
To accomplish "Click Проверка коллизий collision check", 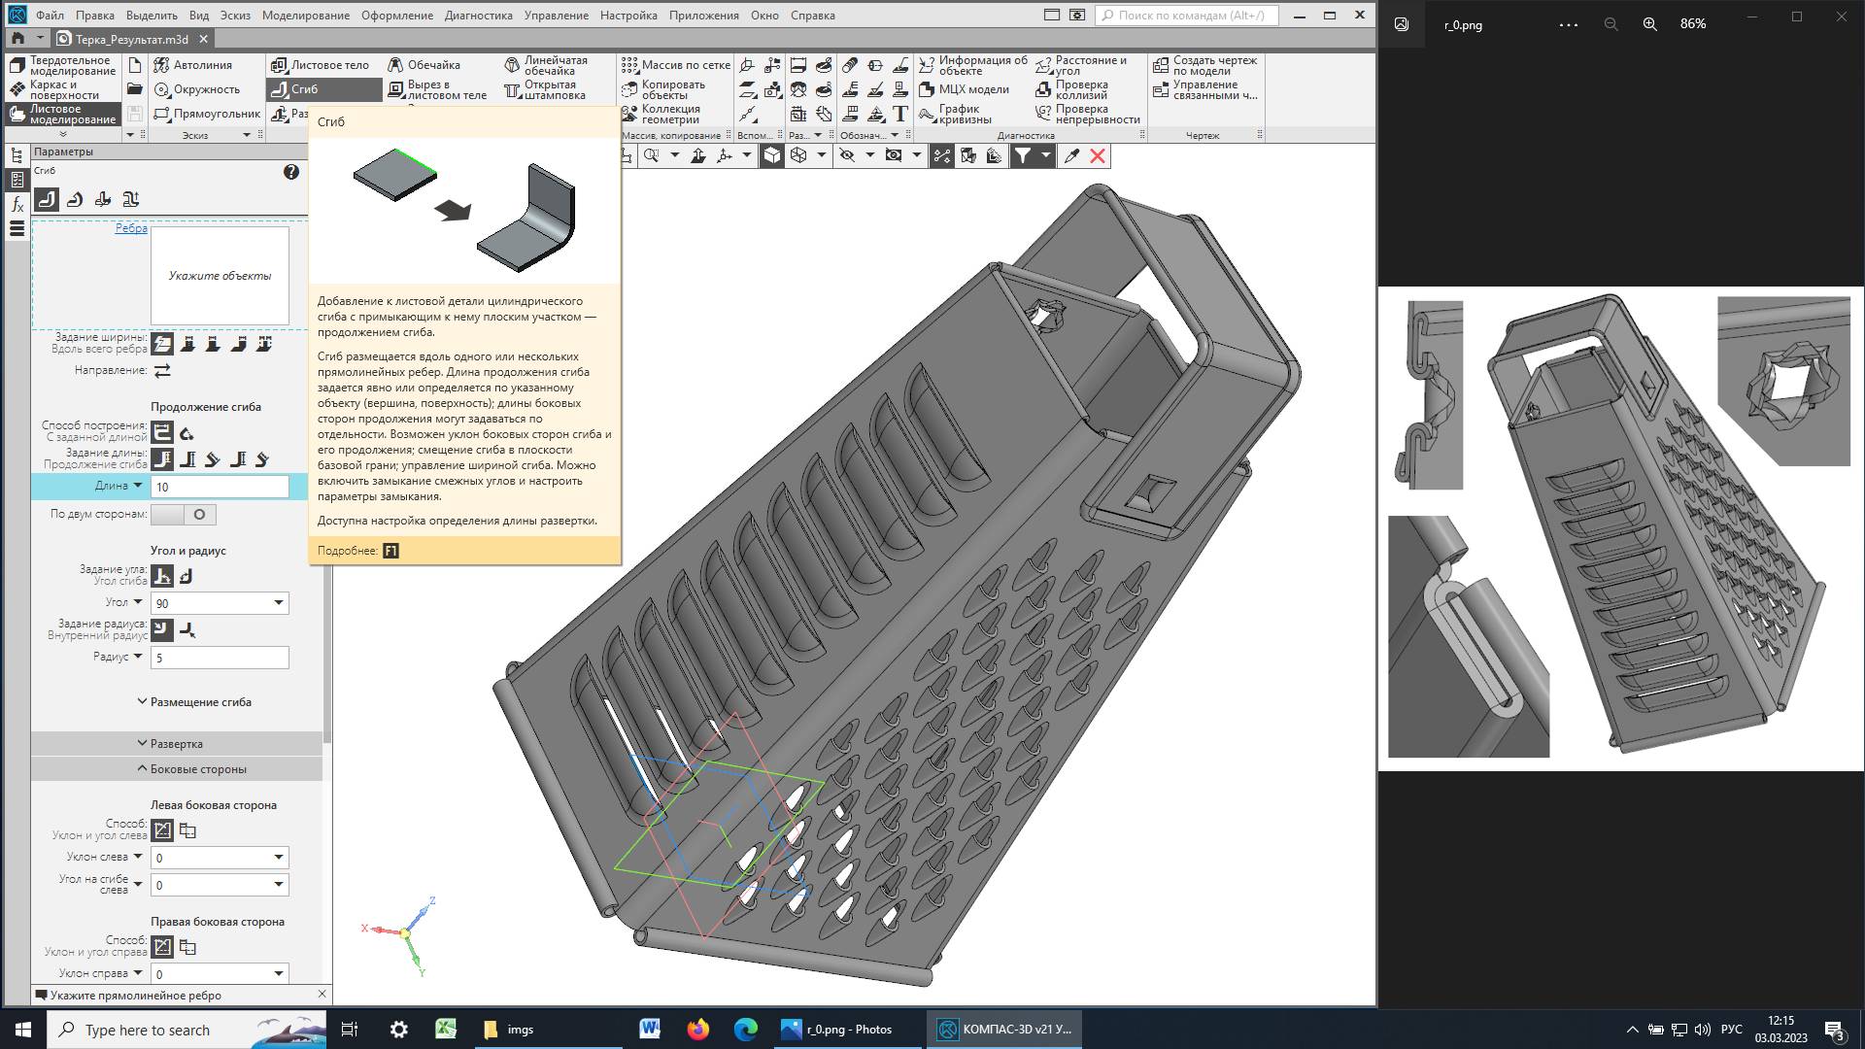I will [1080, 89].
